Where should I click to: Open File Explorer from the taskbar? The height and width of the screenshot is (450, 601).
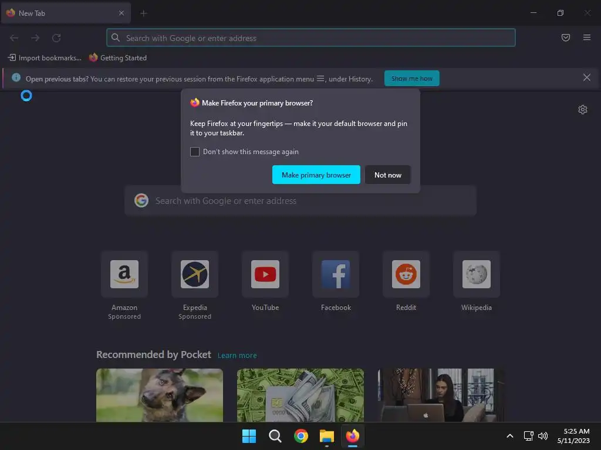(x=326, y=436)
